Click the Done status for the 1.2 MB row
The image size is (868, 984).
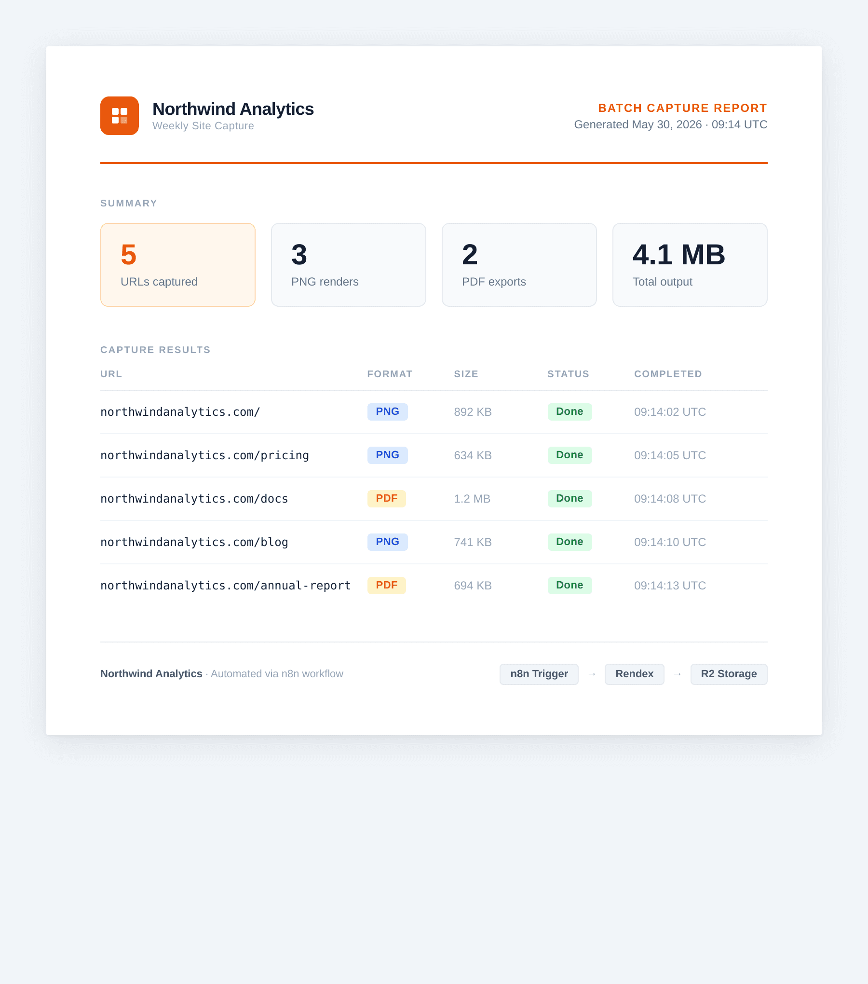click(x=570, y=499)
